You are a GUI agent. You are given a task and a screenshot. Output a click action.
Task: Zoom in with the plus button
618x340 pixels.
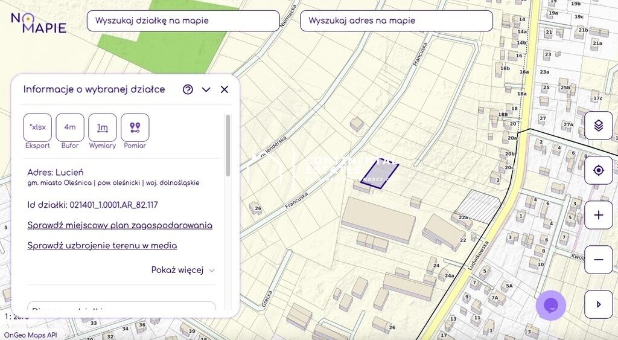[x=598, y=215]
